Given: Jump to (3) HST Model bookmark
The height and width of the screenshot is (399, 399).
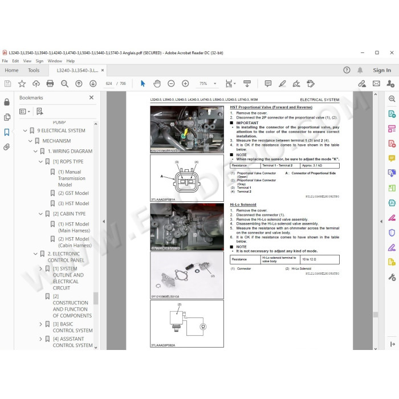Looking at the screenshot, I should 74,203.
